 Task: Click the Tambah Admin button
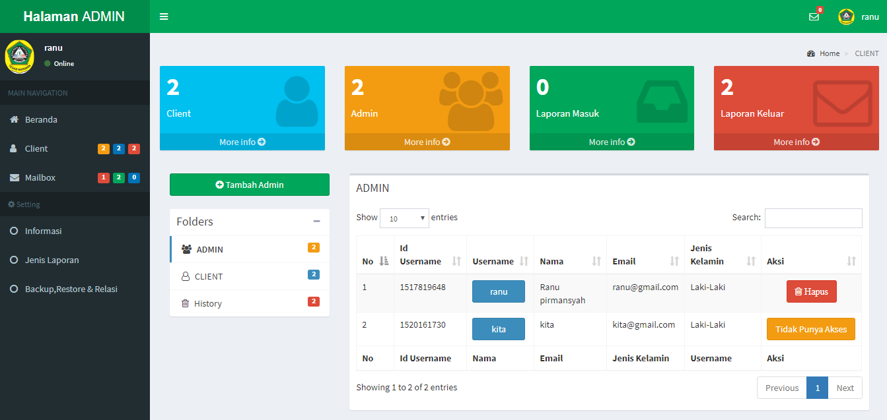click(249, 185)
